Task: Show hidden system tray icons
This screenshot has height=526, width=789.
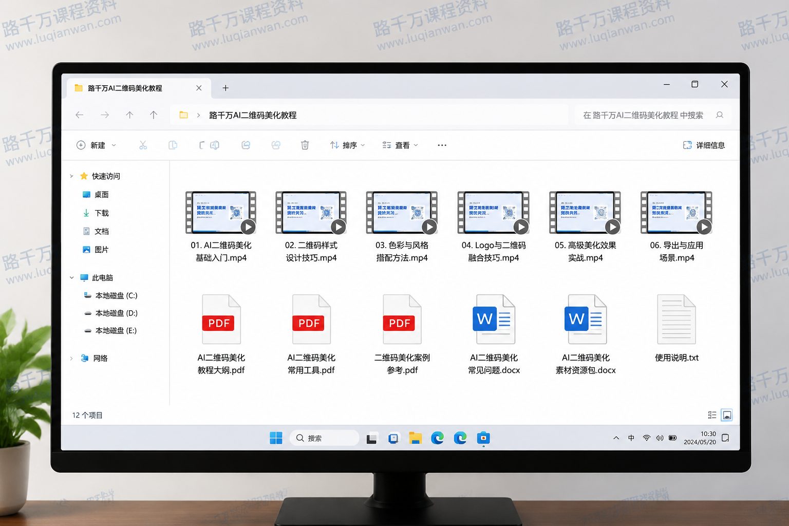Action: (616, 438)
